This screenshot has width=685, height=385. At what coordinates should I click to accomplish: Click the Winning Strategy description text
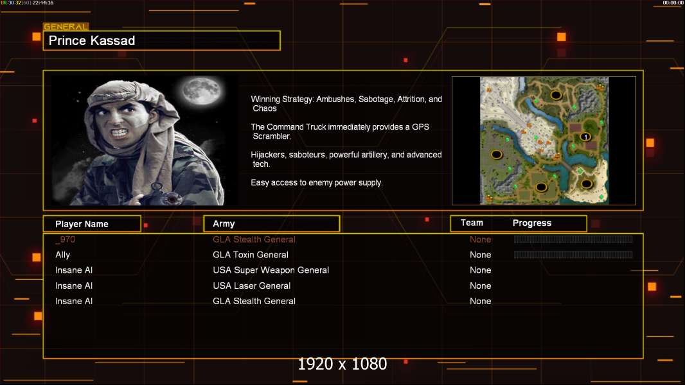[346, 104]
